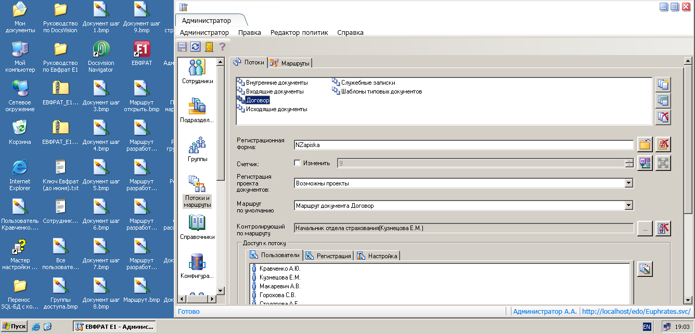Viewport: 695px width, 334px height.
Task: Select user Макаревич А.В. in list
Action: click(x=276, y=286)
